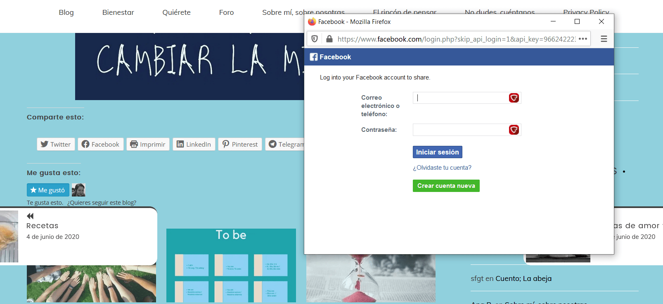Open the To be related post thumbnail

pyautogui.click(x=231, y=265)
